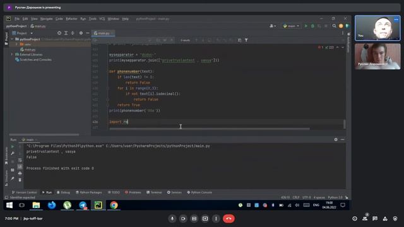Open the VCS menu
The image size is (404, 227).
(102, 19)
